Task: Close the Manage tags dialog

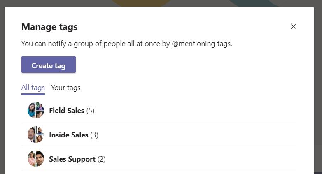Action: (294, 26)
